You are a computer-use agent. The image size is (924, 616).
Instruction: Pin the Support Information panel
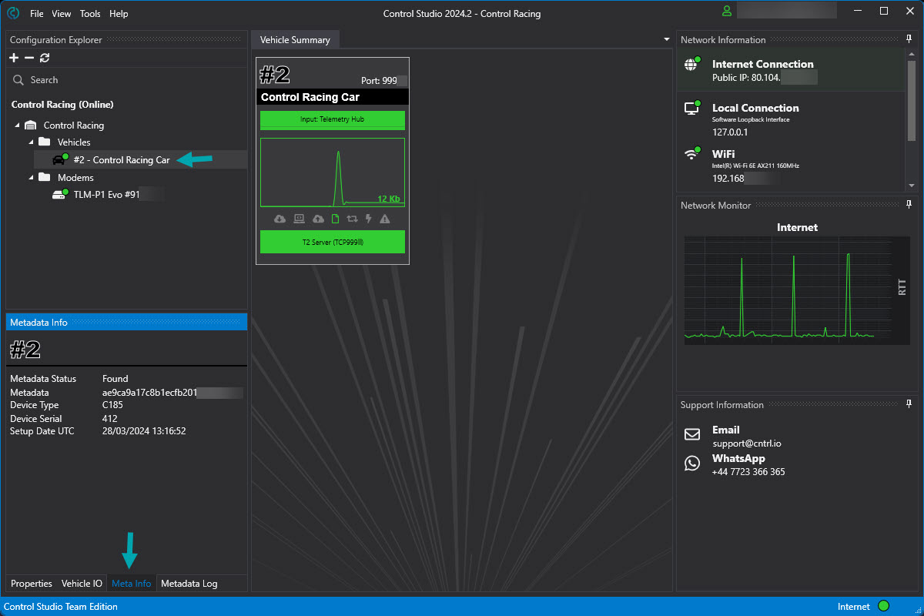(909, 404)
